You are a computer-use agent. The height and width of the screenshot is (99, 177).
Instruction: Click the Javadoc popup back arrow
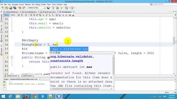click(51, 53)
